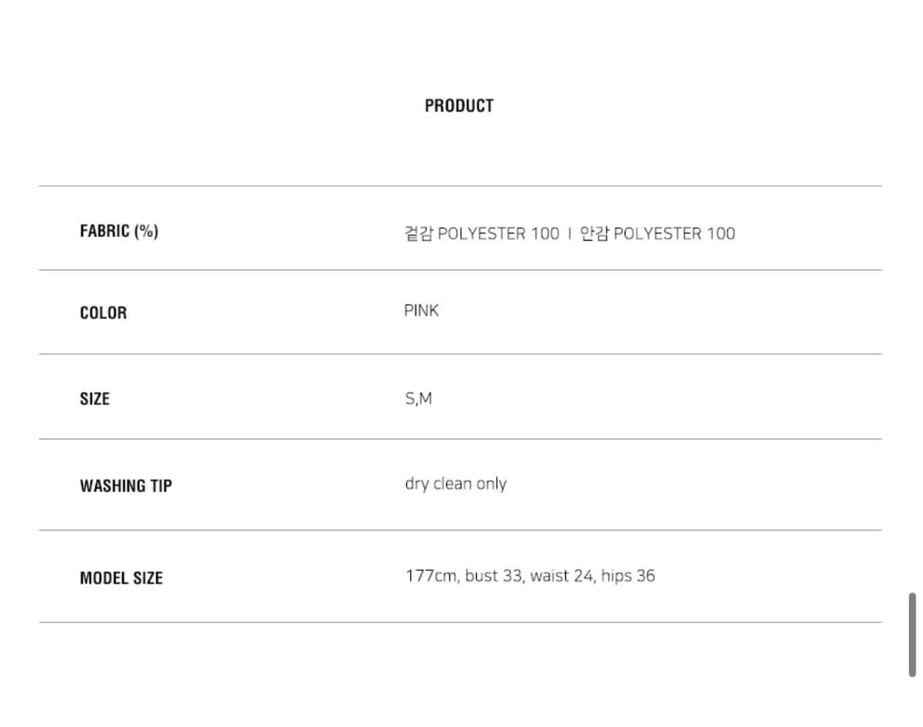Screen dimensions: 923x727
Task: Click the PRODUCT section heading
Action: pos(459,106)
